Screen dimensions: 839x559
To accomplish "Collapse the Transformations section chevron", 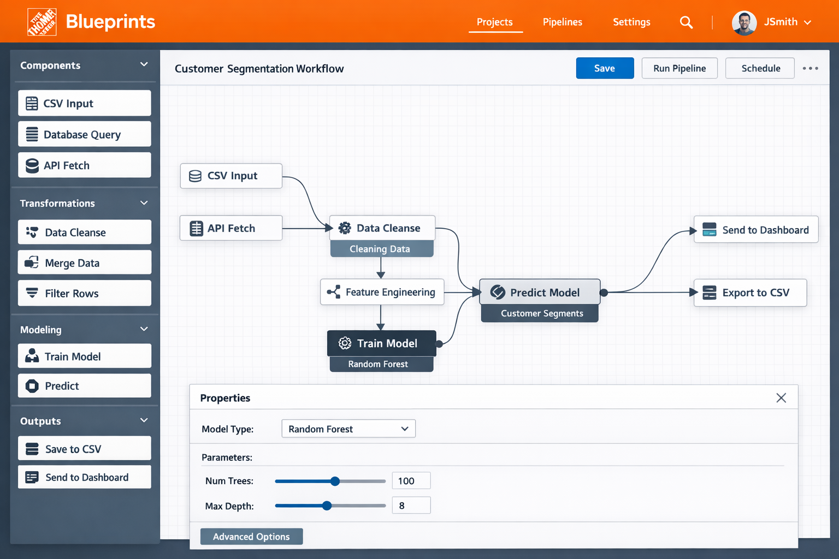I will 144,203.
